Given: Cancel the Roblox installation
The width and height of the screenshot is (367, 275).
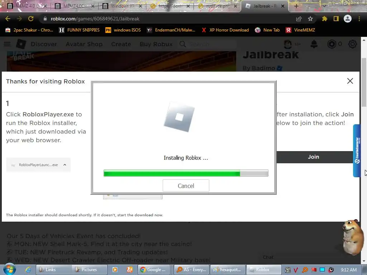Looking at the screenshot, I should tap(186, 185).
